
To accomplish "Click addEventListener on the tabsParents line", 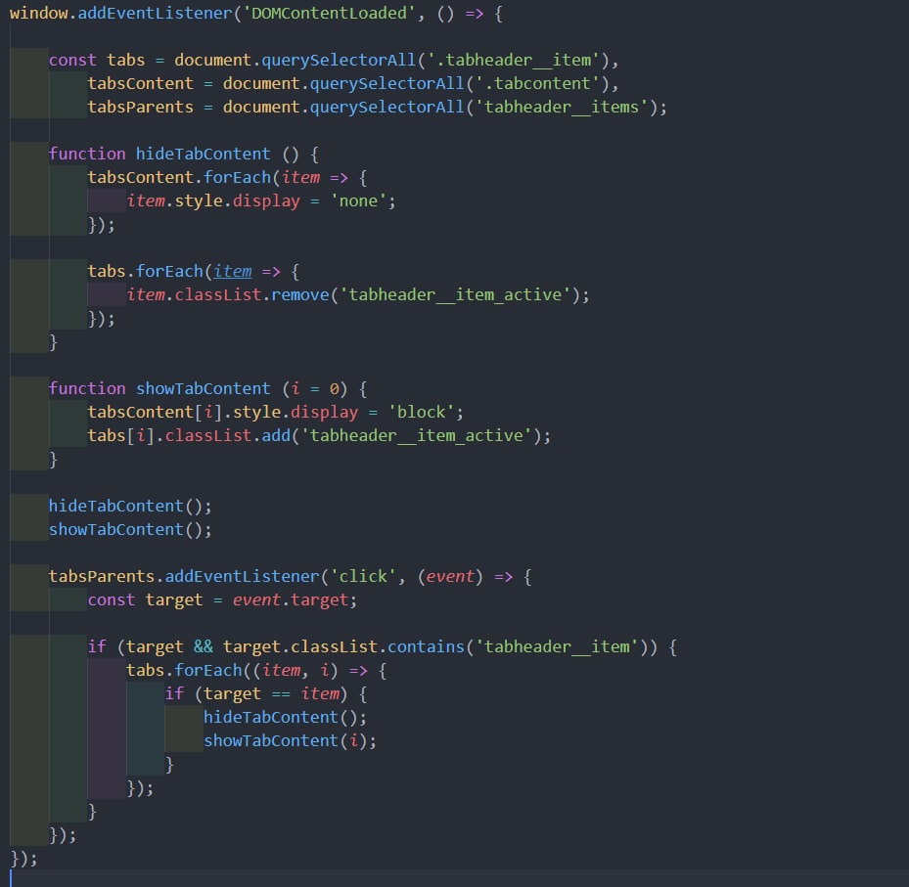I will pyautogui.click(x=242, y=576).
